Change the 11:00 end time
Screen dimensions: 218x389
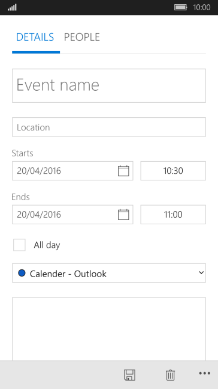click(173, 215)
